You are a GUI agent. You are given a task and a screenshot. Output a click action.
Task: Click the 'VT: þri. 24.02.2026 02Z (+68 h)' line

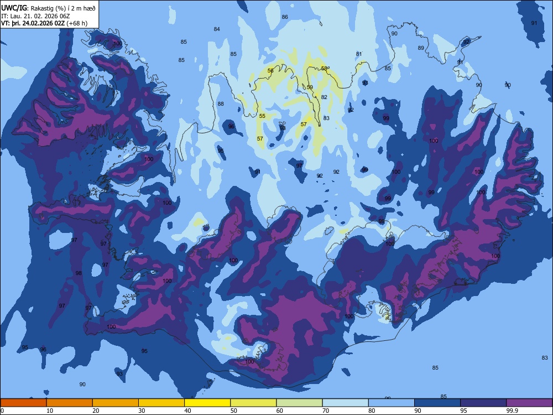(44, 23)
